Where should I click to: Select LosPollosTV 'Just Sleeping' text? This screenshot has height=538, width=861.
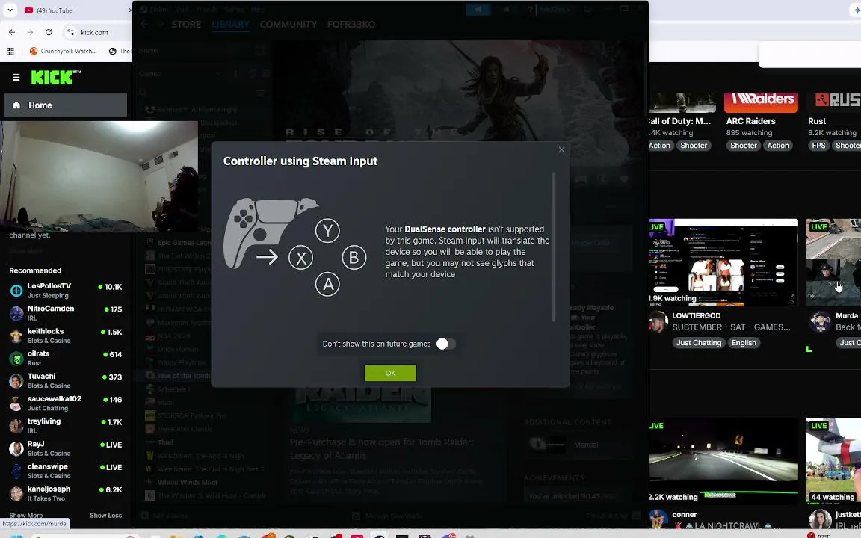48,295
